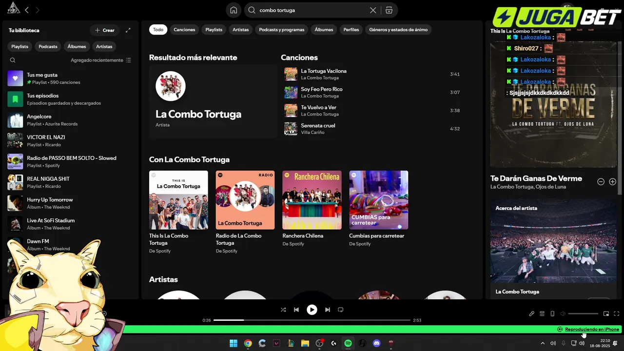This screenshot has height=351, width=624.
Task: Toggle repeat mode
Action: [x=341, y=310]
